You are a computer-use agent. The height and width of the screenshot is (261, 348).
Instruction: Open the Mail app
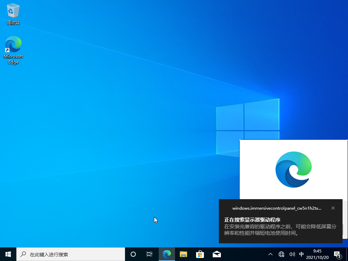pos(216,254)
